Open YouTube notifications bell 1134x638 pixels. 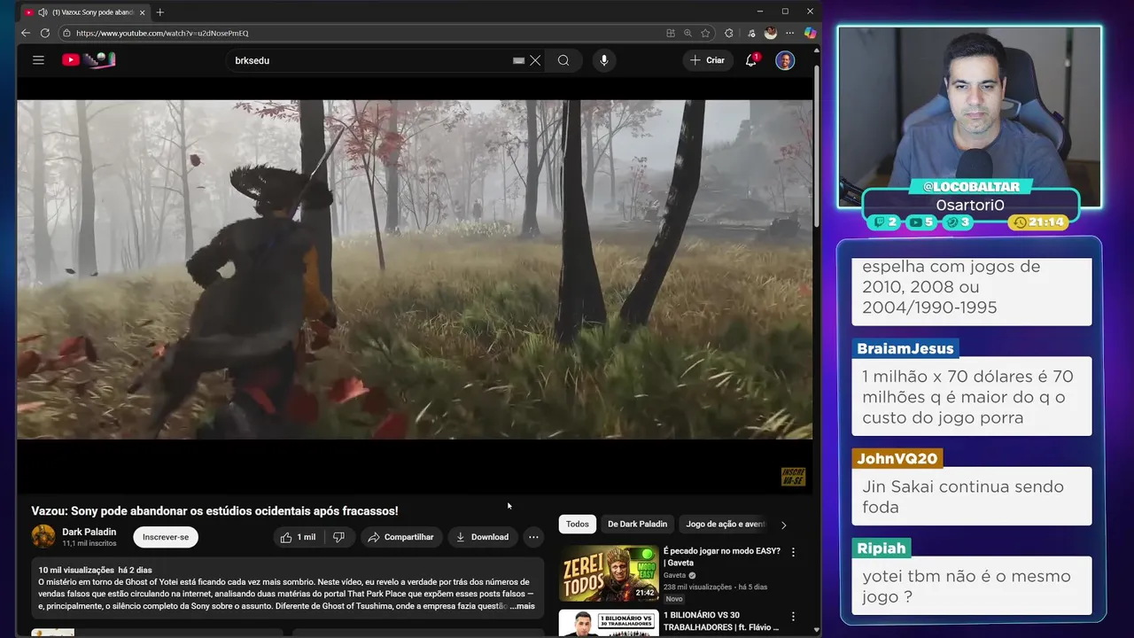[x=751, y=60]
